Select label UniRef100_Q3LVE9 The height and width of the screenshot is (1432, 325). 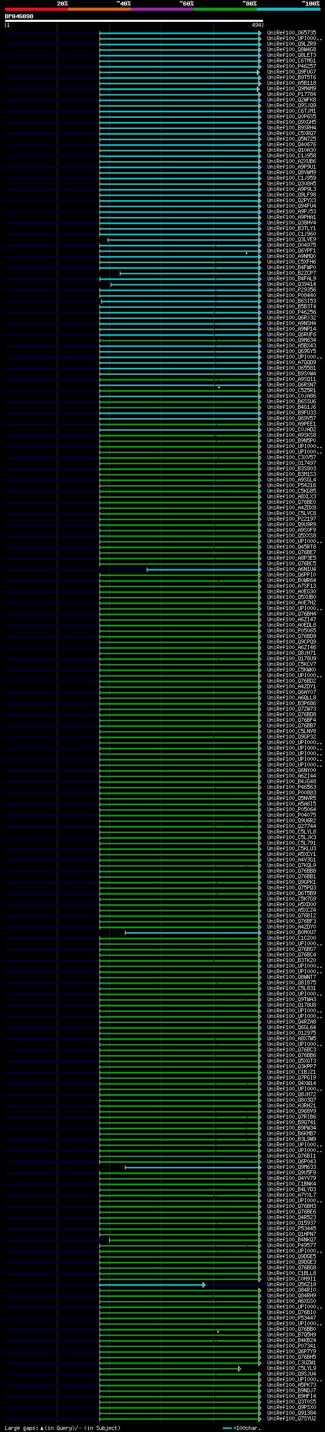tap(291, 240)
